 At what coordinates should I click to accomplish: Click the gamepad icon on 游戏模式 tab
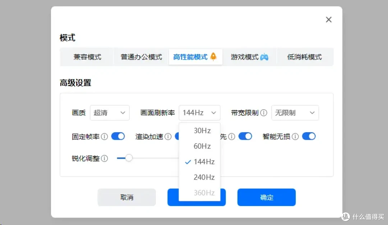[265, 56]
